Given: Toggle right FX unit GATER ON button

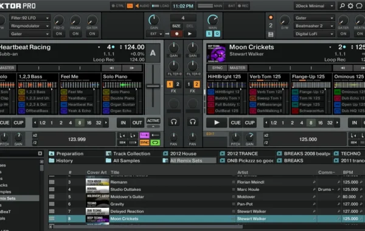Looking at the screenshot, I should [x=343, y=33].
